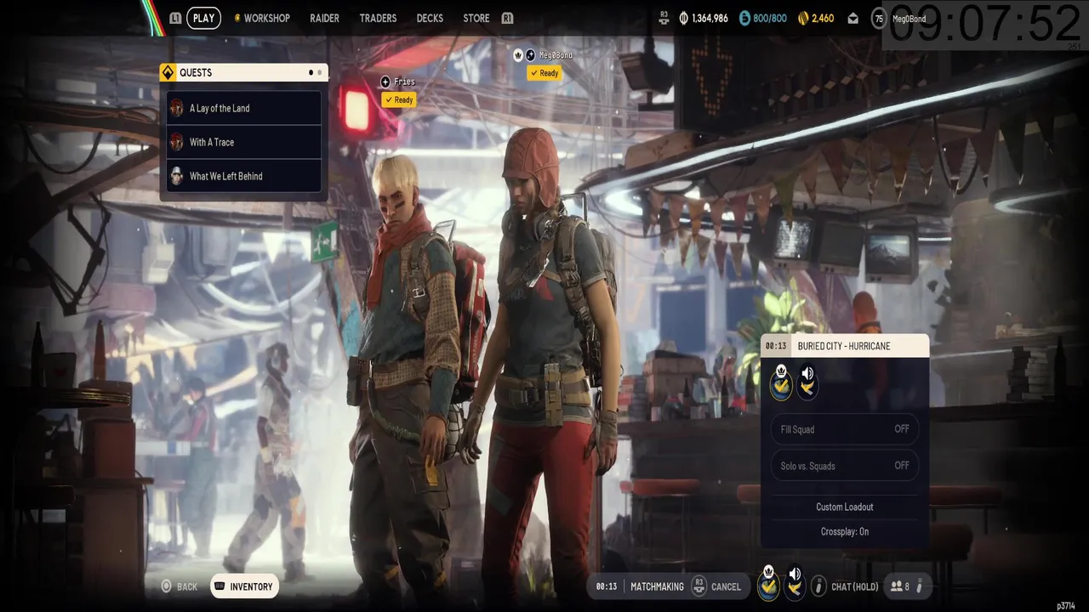Image resolution: width=1089 pixels, height=612 pixels.
Task: Click the Ready badge under Fries
Action: [x=398, y=99]
